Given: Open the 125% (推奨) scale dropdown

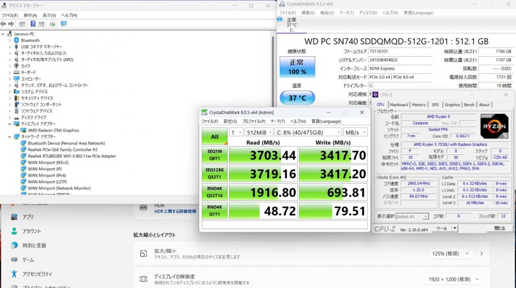Looking at the screenshot, I should [x=450, y=253].
